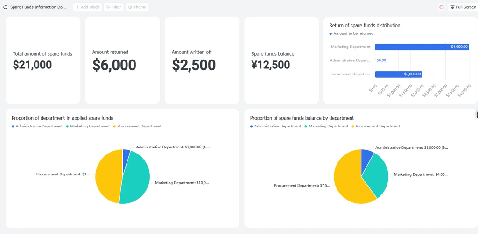Click the palette icon in Theme button
Image resolution: width=478 pixels, height=234 pixels.
pos(130,7)
